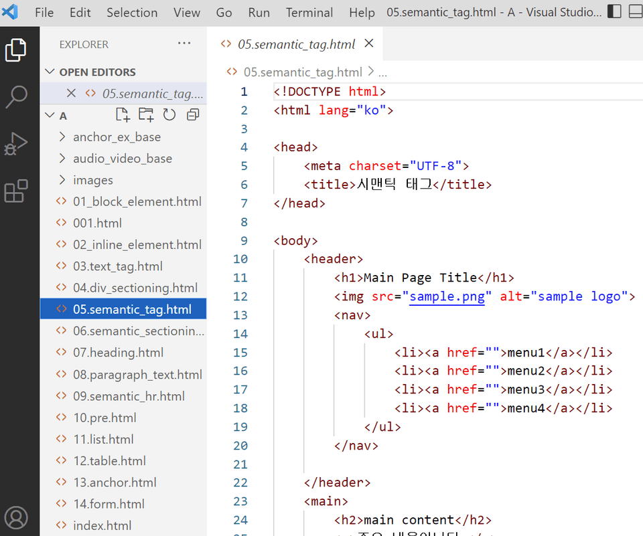Screen dimensions: 643x536
Task: Expand the anchor_ex_base folder
Action: [117, 137]
